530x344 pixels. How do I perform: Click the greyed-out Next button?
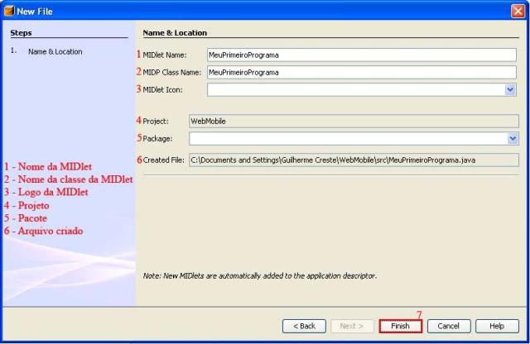[x=351, y=326]
